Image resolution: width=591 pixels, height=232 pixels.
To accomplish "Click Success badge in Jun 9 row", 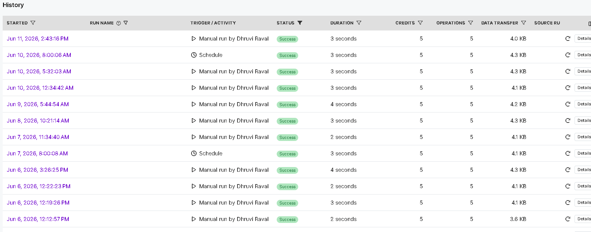I will pos(287,104).
